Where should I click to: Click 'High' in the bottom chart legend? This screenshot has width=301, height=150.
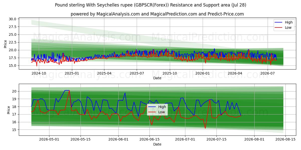[162, 107]
